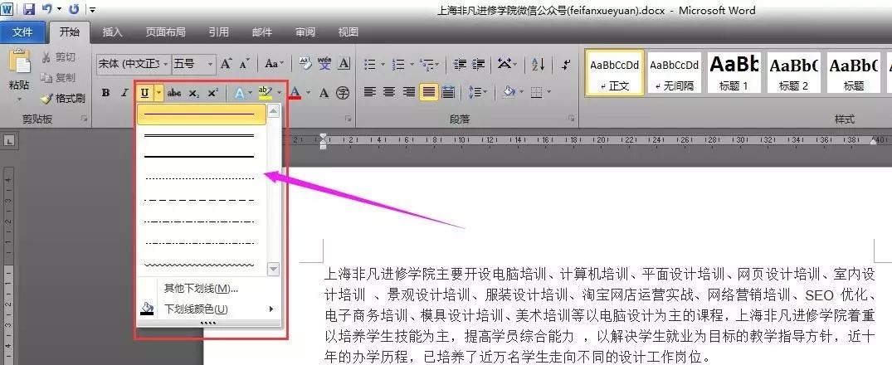This screenshot has height=365, width=892.
Task: Click the Text Effects glowing A icon
Action: (240, 93)
